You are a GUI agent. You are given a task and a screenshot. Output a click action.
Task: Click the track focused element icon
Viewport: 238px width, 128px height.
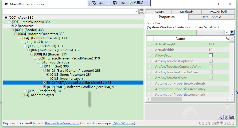(115, 3)
